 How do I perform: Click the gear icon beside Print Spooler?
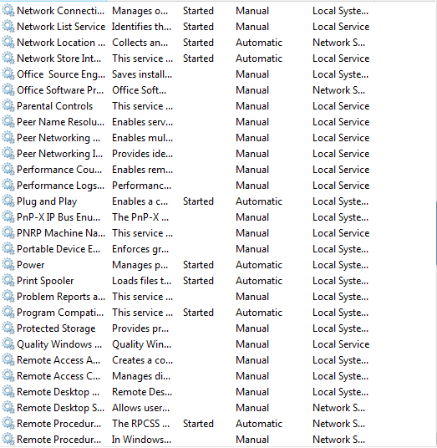click(8, 281)
